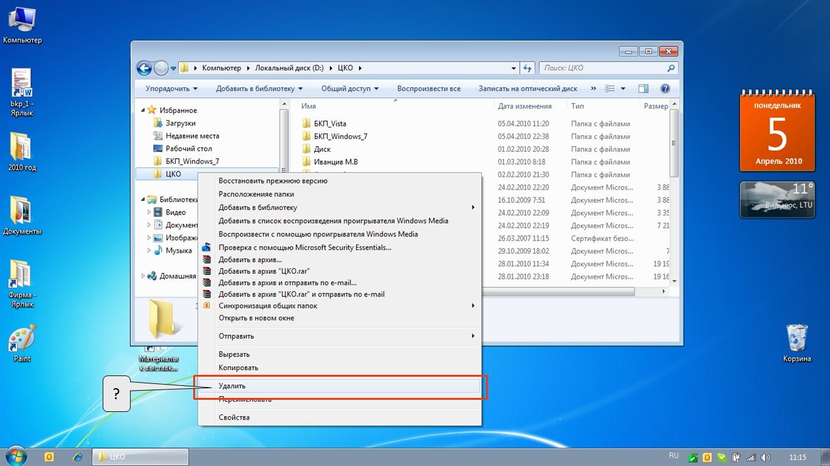Open the Paint shortcut on desktop
The height and width of the screenshot is (466, 830).
pos(22,341)
